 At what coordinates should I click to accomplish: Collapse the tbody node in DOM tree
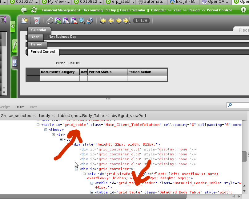[46, 130]
